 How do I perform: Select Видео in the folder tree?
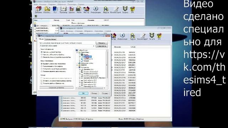86,54
